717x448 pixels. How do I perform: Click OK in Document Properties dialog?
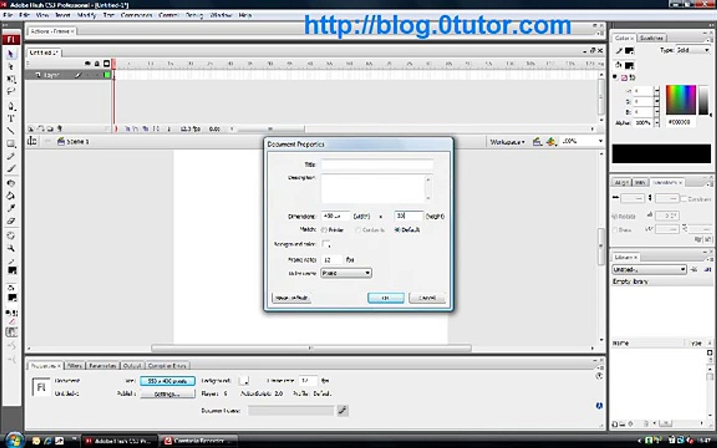tap(385, 298)
